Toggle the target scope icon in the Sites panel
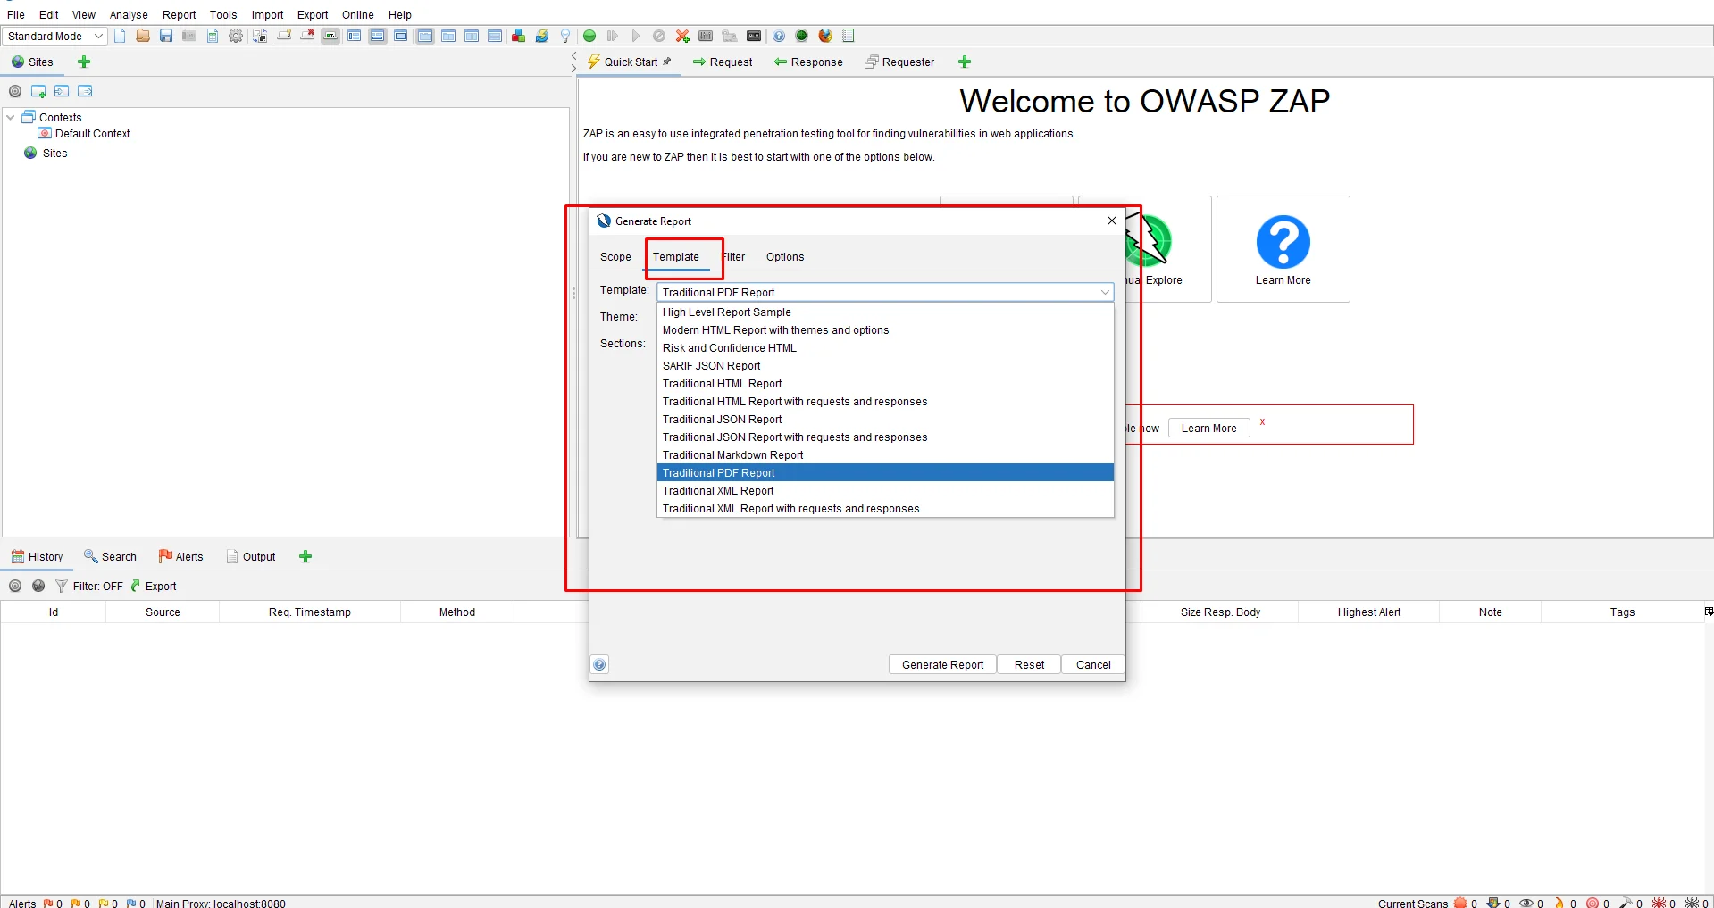The height and width of the screenshot is (908, 1714). (x=15, y=91)
